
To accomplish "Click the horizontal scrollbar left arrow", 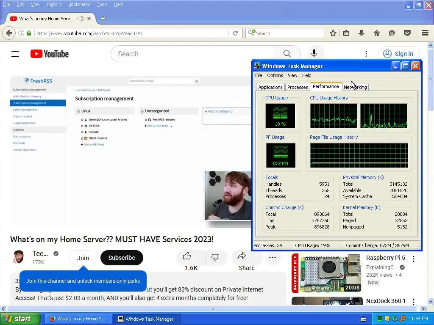I will click(x=3, y=308).
